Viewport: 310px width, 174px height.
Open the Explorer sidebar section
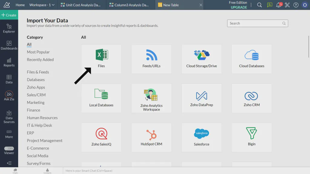(9, 29)
